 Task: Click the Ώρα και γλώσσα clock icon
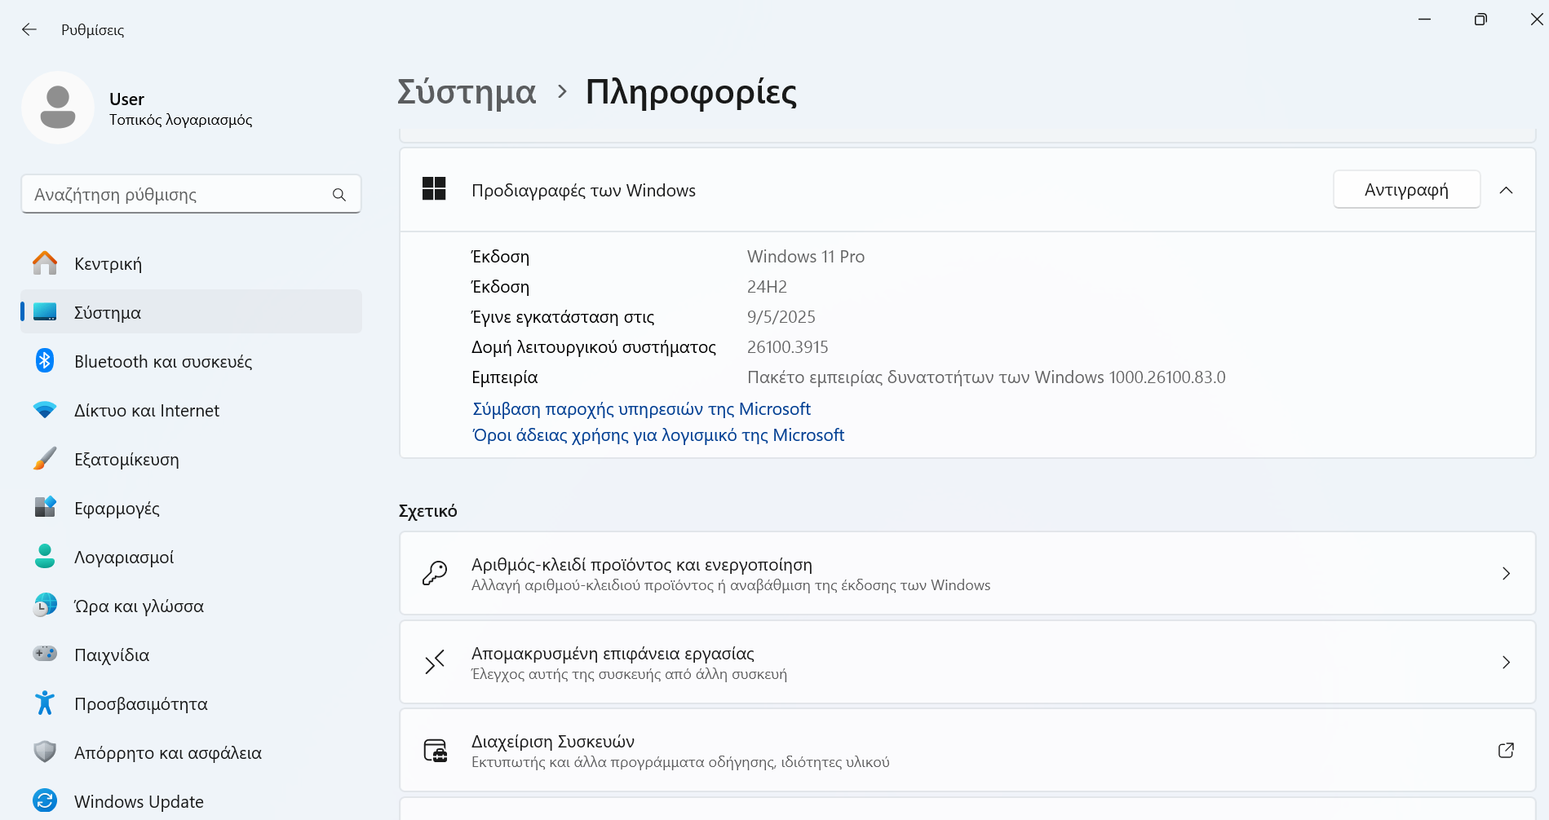pos(45,606)
